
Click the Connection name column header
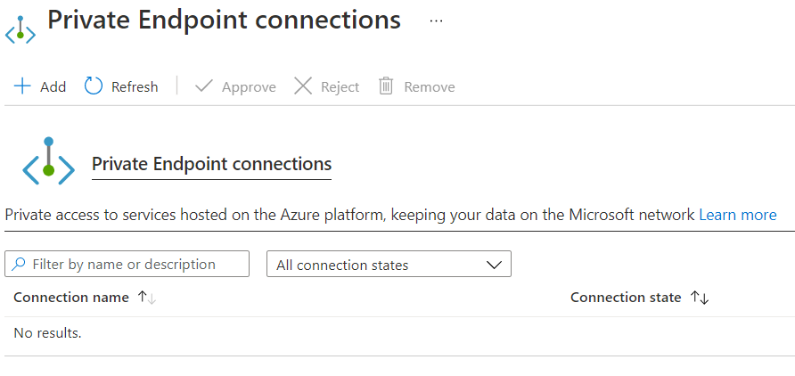tap(71, 298)
